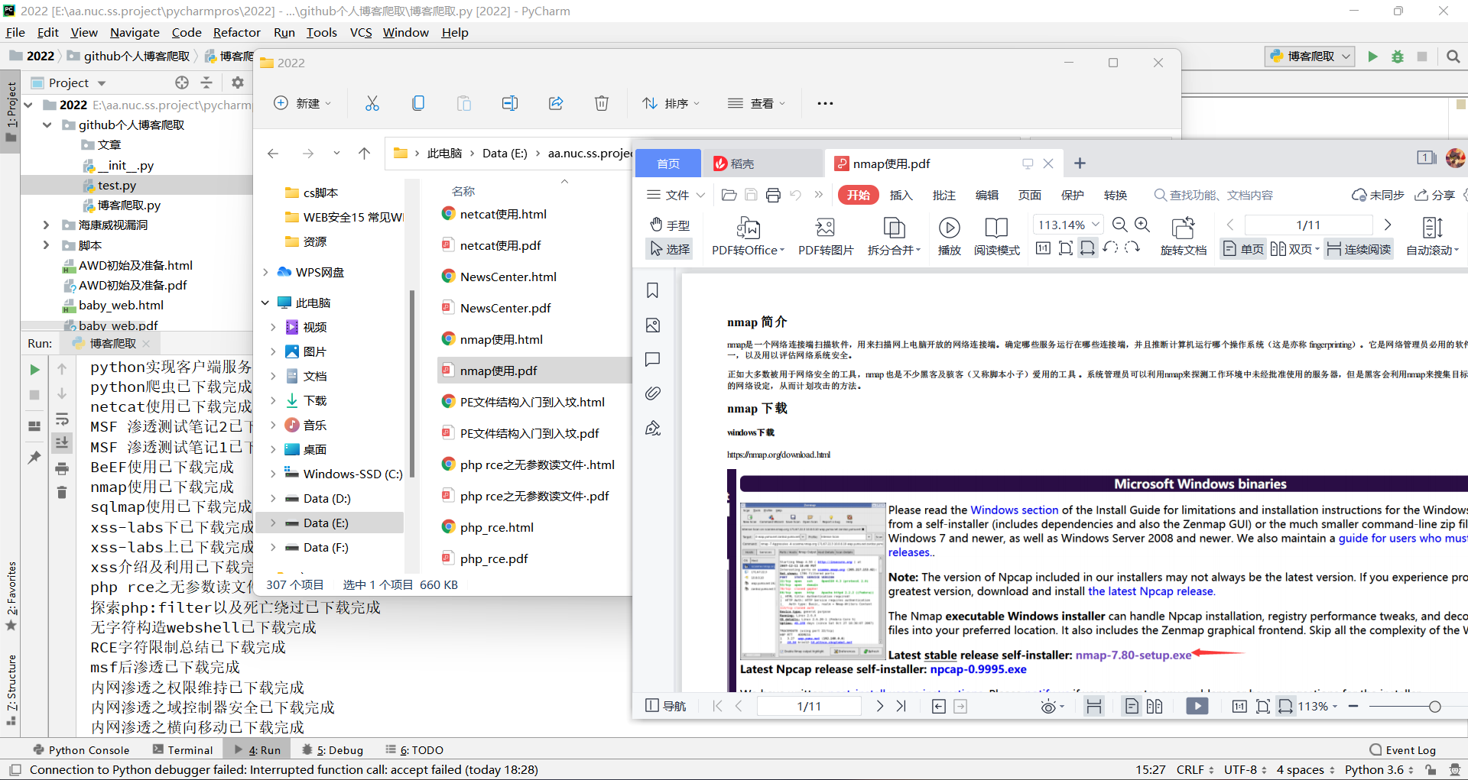Open PDF转图片 image export tool

(x=825, y=237)
